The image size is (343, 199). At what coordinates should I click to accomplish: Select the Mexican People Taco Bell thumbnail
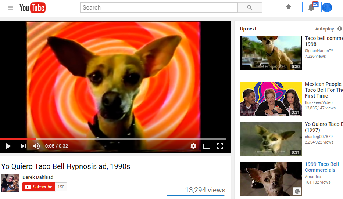(x=271, y=99)
